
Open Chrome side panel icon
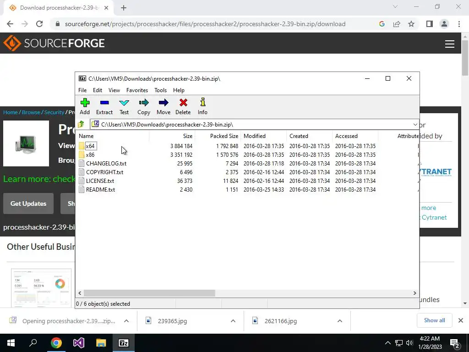(430, 24)
